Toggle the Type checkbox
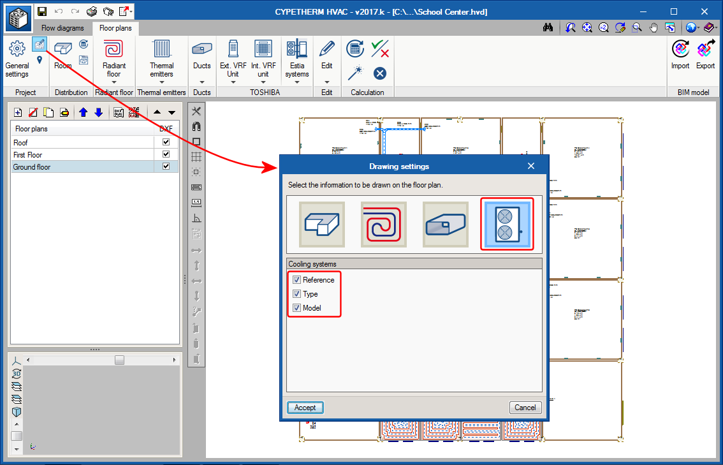The width and height of the screenshot is (723, 465). pos(296,294)
